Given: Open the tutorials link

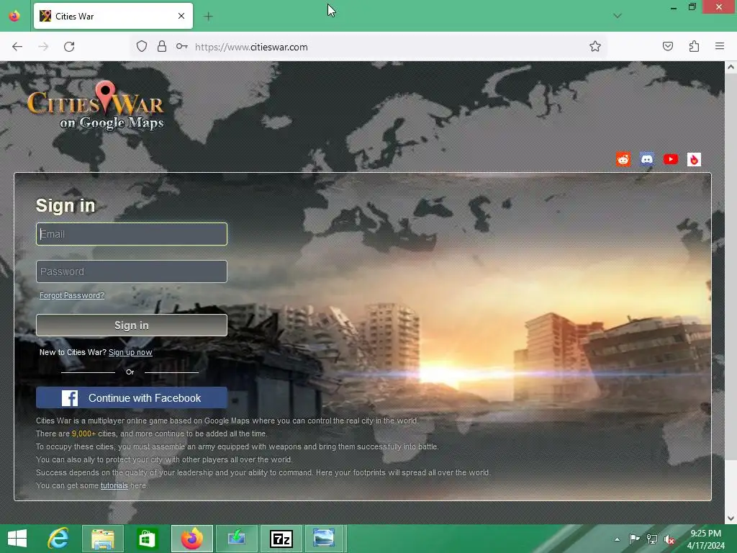Looking at the screenshot, I should 114,486.
